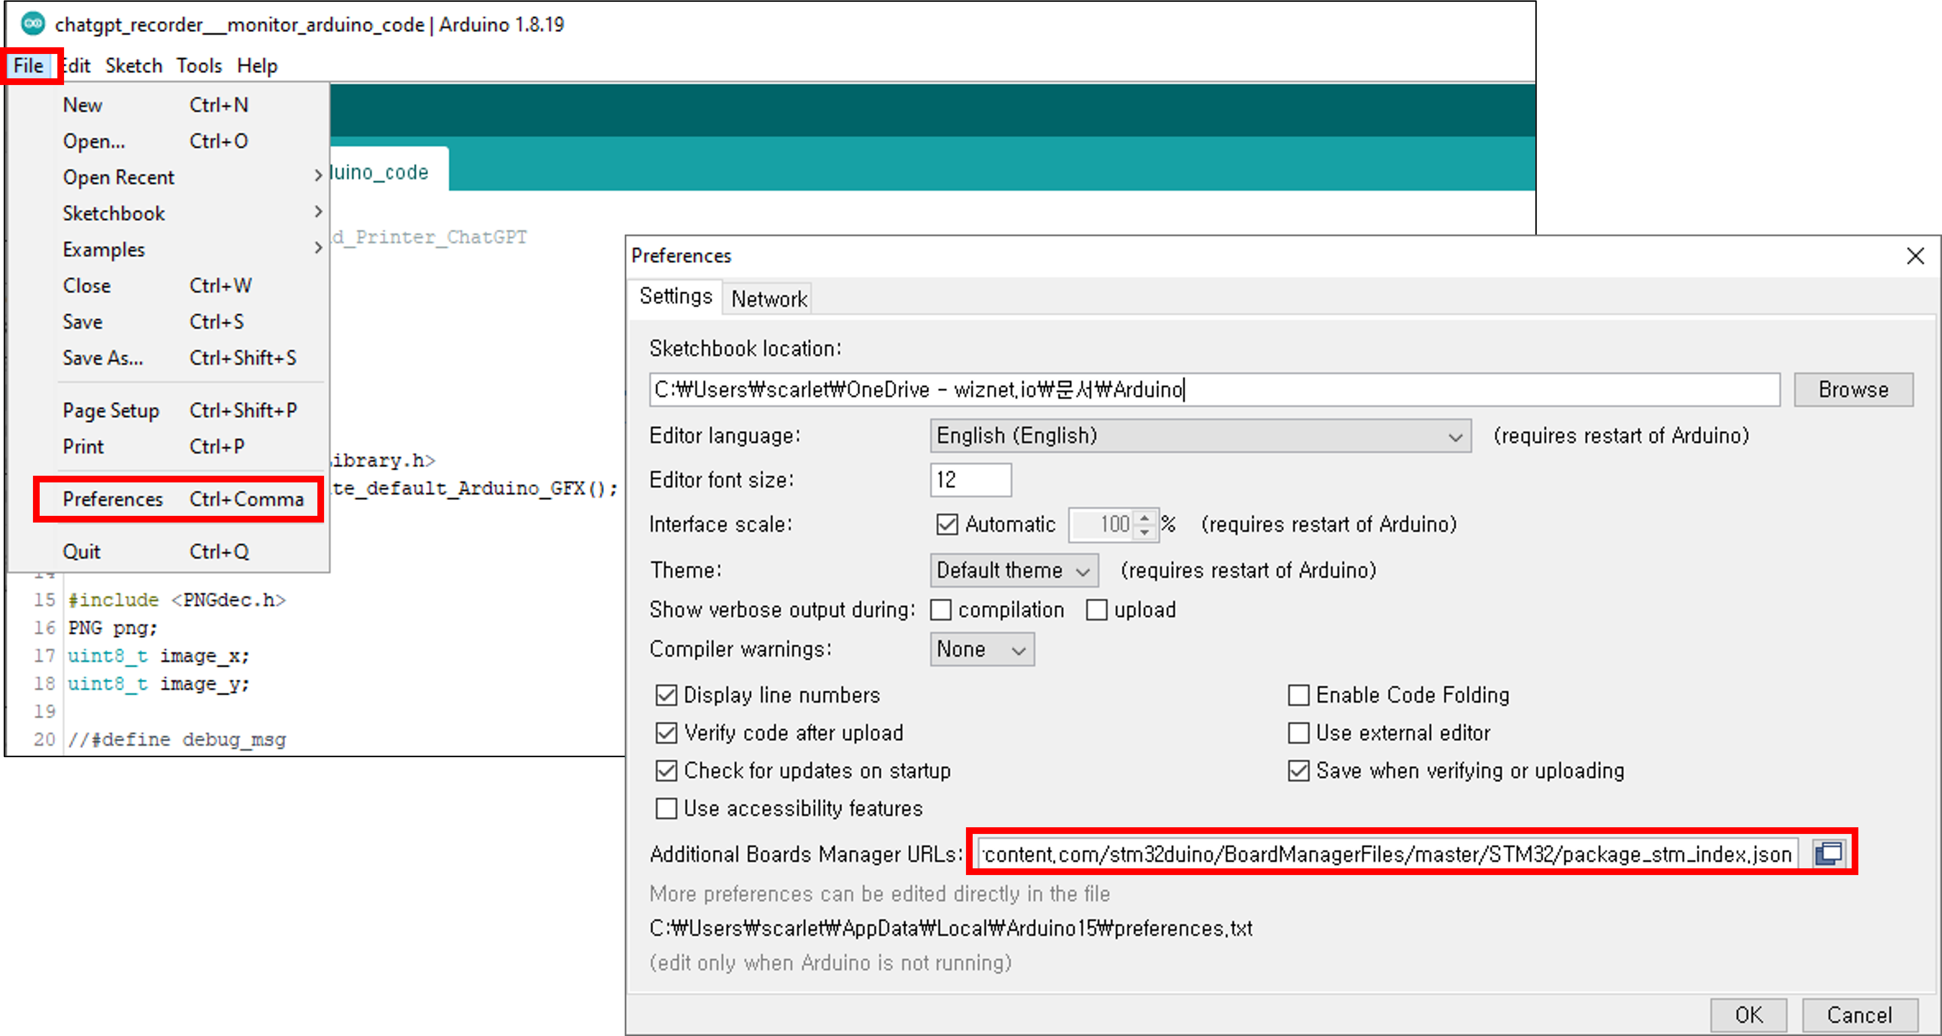Open the additional Boards Manager URLs window icon
This screenshot has width=1942, height=1036.
[x=1828, y=854]
